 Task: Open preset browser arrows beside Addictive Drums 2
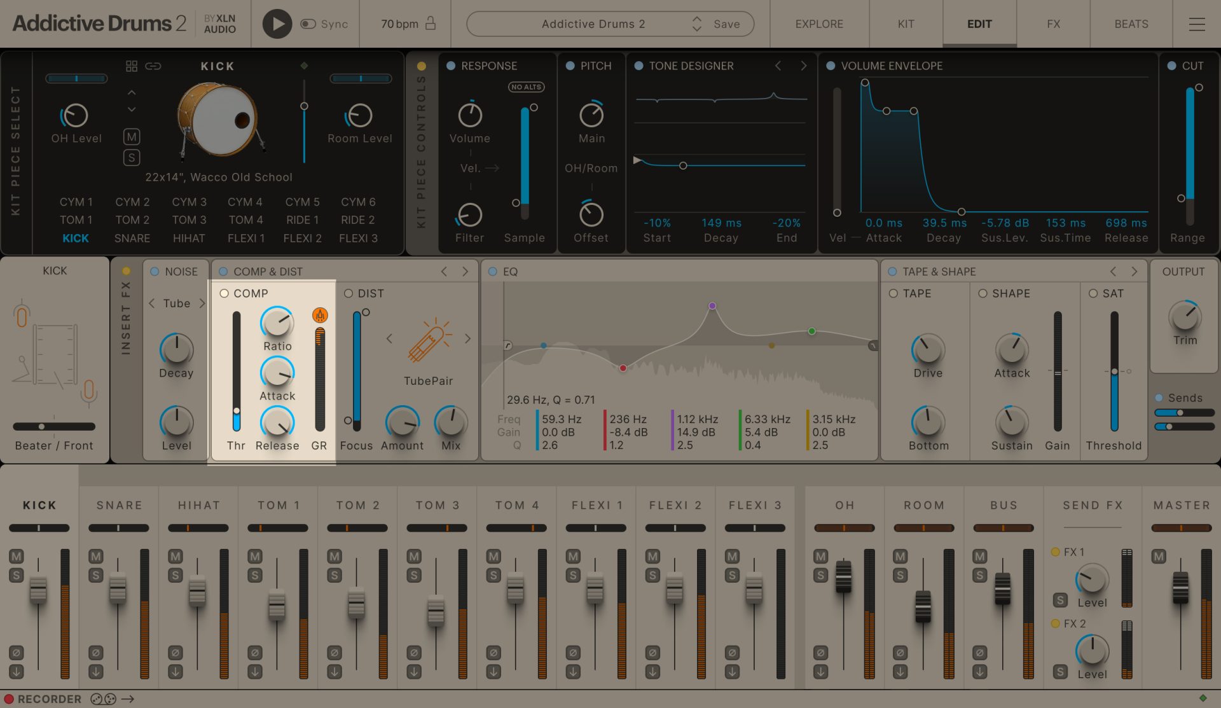coord(697,24)
